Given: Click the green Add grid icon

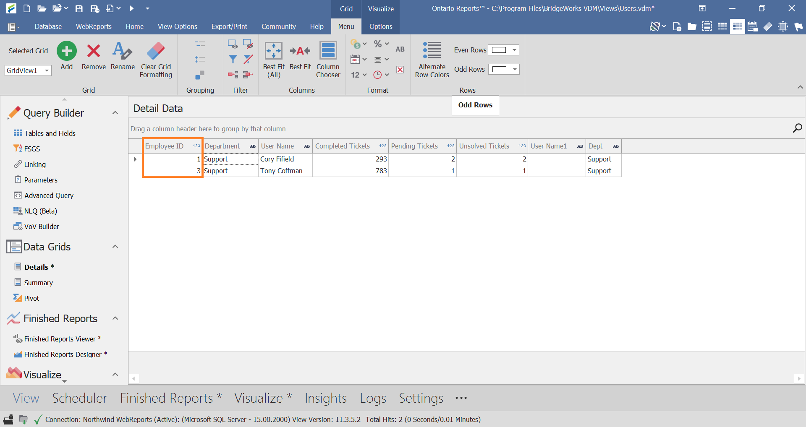Looking at the screenshot, I should click(67, 51).
